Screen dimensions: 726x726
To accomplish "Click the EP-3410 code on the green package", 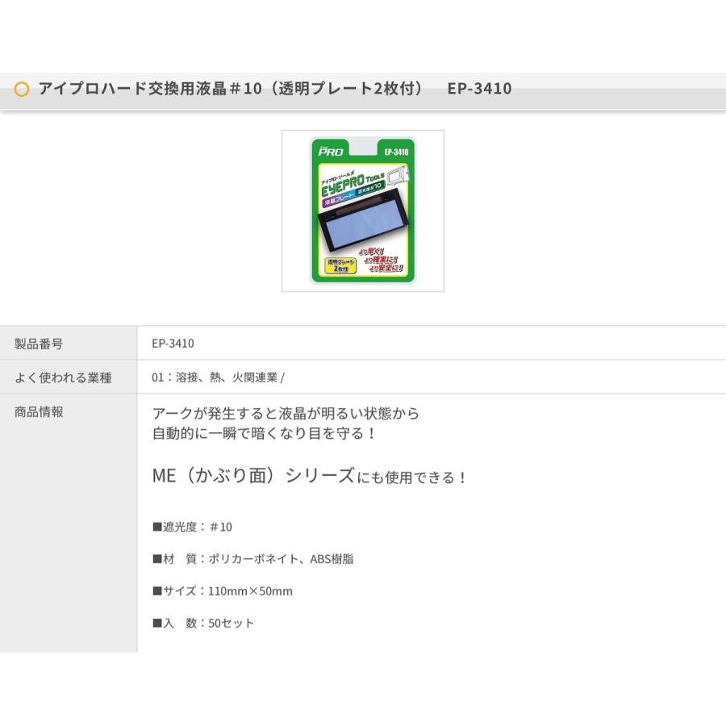I will coord(395,151).
